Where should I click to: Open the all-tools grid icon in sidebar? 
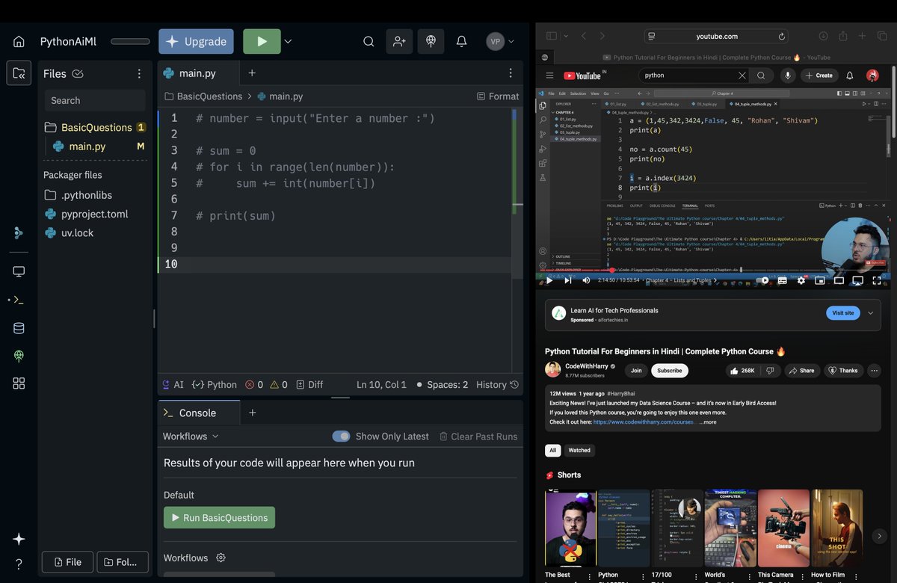[x=19, y=383]
